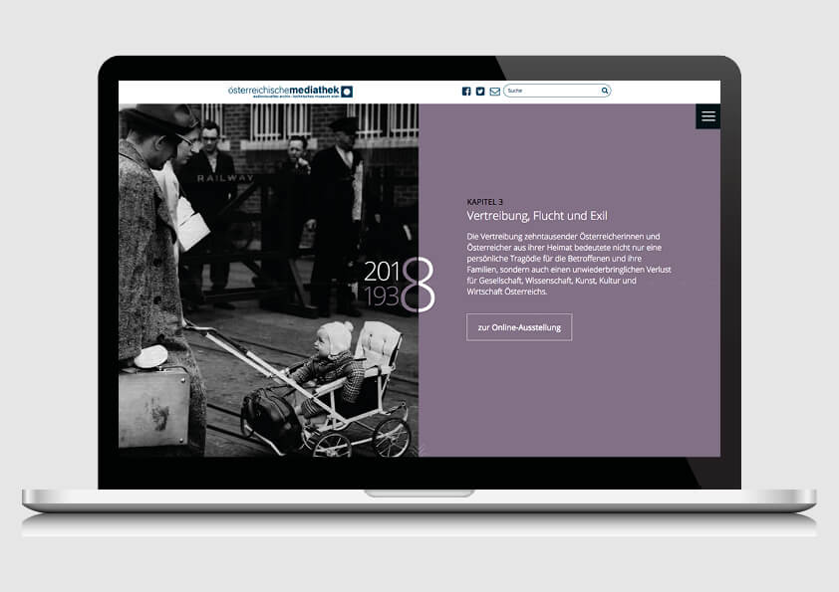Viewport: 839px width, 592px height.
Task: Open the Facebook icon in header
Action: (x=466, y=92)
